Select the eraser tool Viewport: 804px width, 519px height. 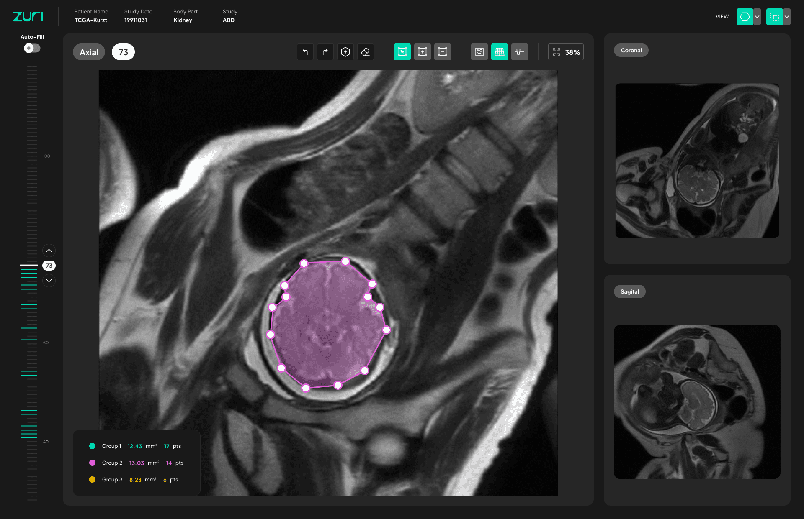(366, 52)
